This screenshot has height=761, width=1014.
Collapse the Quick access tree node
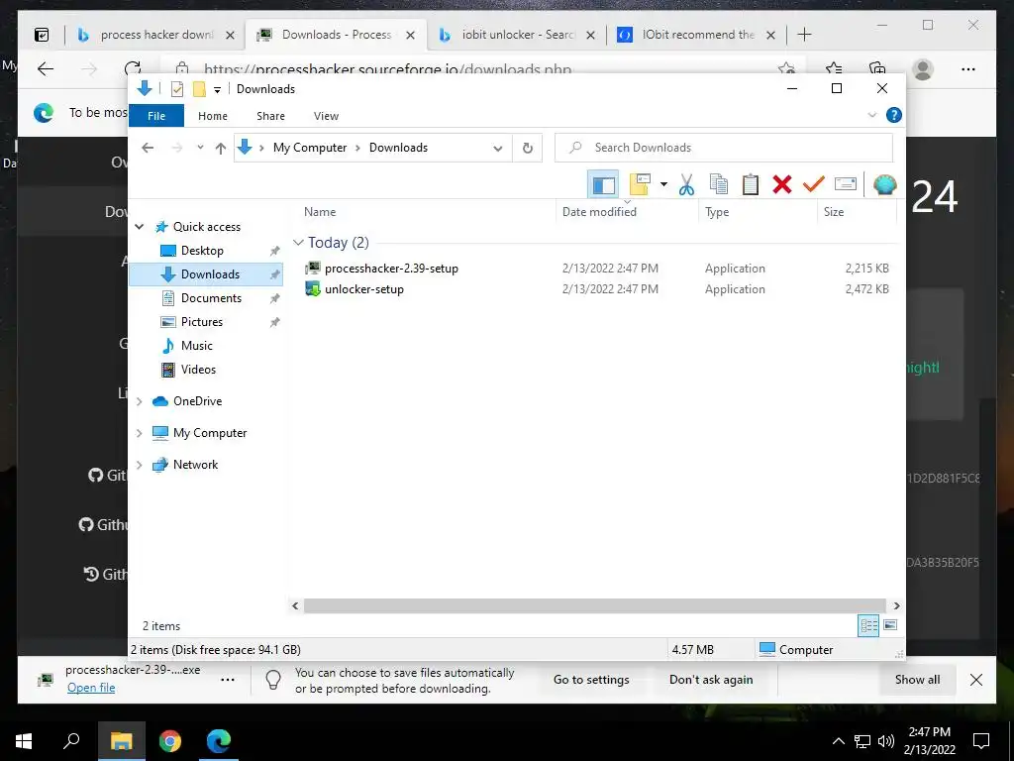[x=139, y=227]
